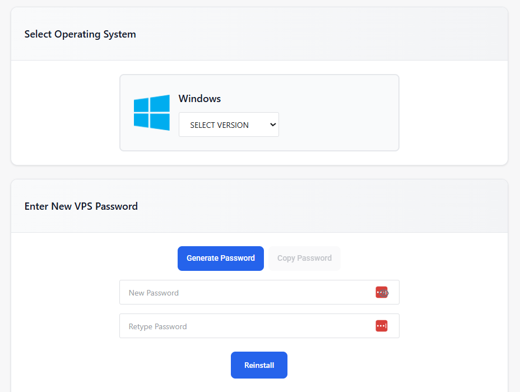Open the SELECT VERSION dropdown

[229, 124]
